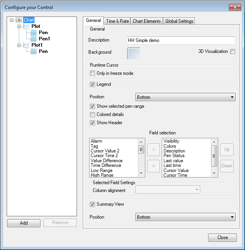This screenshot has width=245, height=250.
Task: Move field right with the > arrow button
Action: [153, 149]
